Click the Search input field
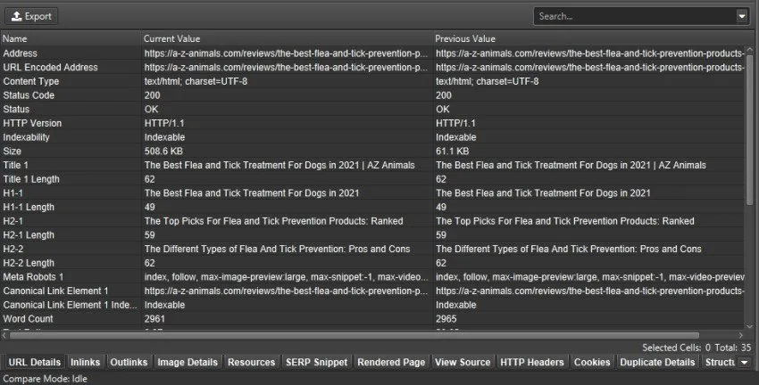 click(634, 16)
